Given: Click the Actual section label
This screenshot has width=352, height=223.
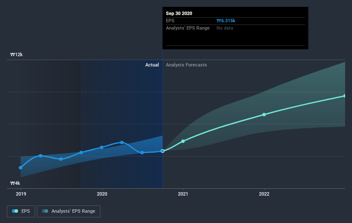Looking at the screenshot, I should (x=152, y=65).
